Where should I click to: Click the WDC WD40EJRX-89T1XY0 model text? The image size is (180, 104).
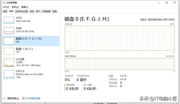tap(157, 20)
